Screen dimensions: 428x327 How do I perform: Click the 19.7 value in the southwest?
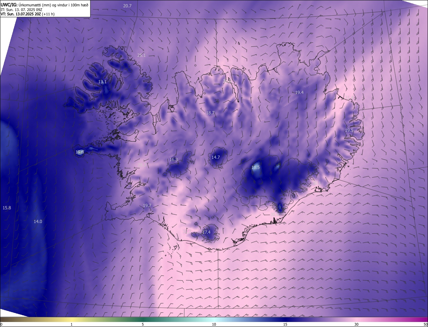coord(147,206)
